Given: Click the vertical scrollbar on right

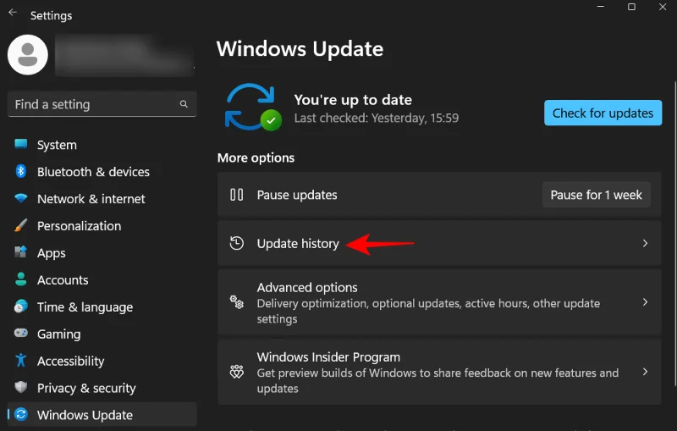Looking at the screenshot, I should (675, 233).
